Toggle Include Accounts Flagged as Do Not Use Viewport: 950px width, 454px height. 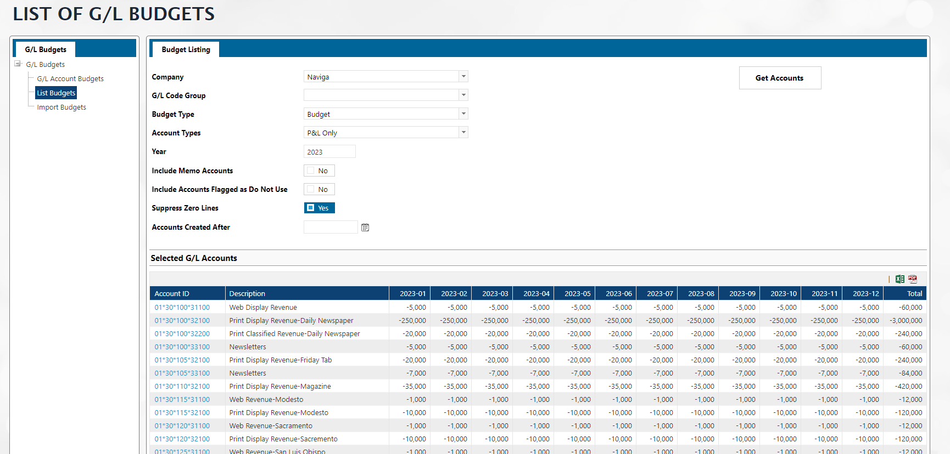click(311, 189)
